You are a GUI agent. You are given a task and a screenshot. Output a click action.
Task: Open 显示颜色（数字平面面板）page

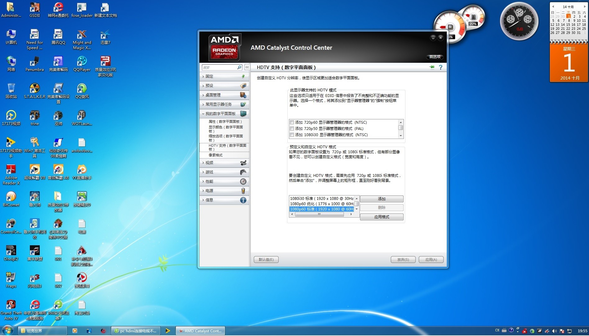(226, 129)
